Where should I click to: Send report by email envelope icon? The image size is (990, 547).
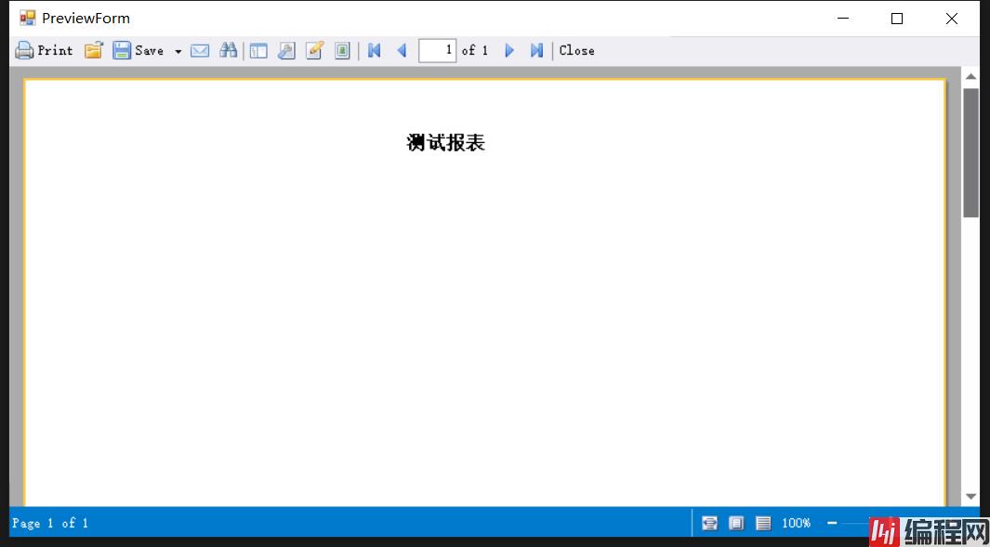(200, 51)
